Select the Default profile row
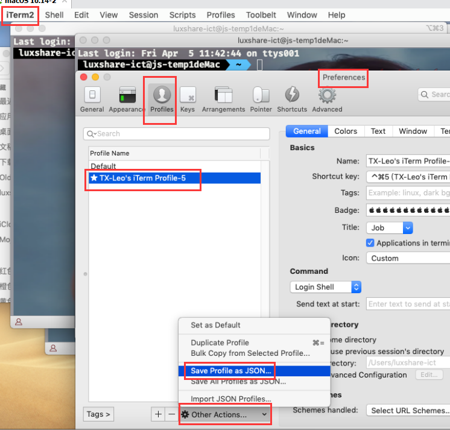 point(174,166)
